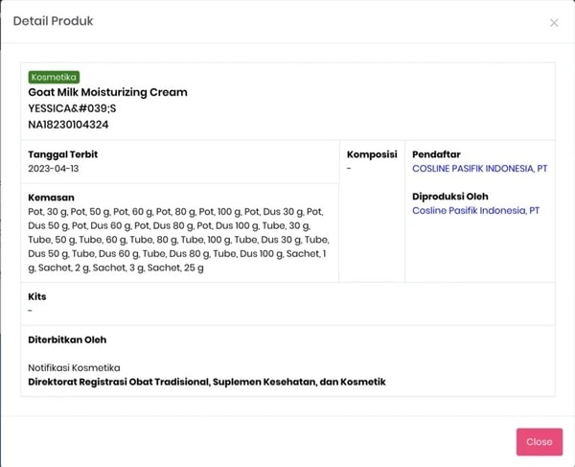575x467 pixels.
Task: Click the Pendaftar label
Action: 437,154
